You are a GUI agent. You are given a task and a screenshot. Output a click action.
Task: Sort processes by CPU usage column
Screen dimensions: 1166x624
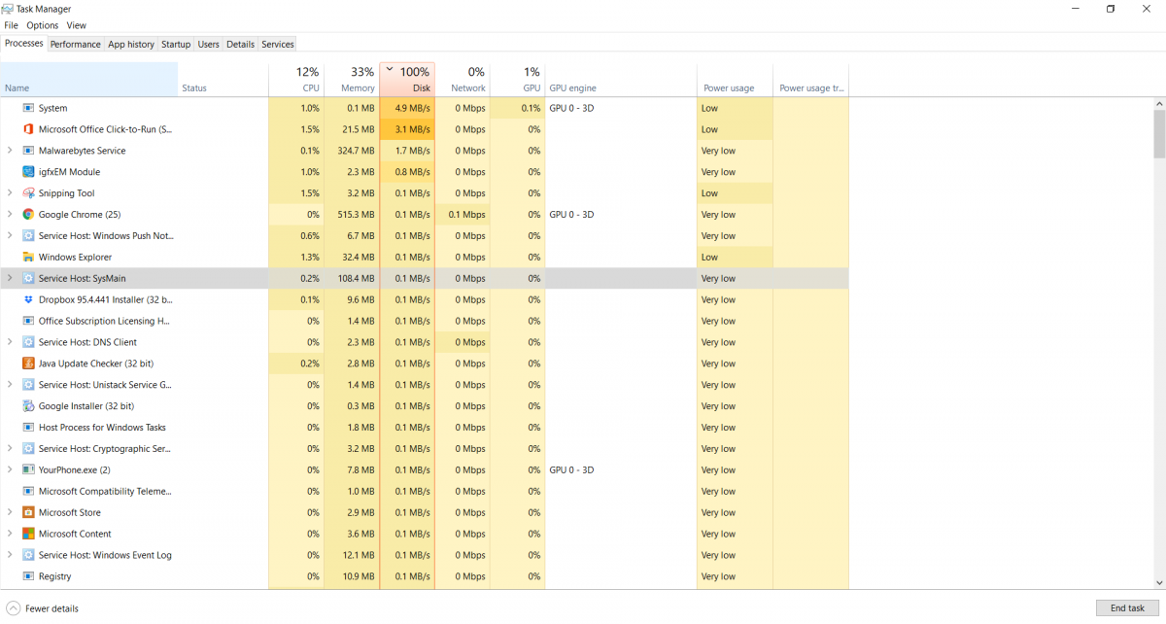tap(296, 80)
